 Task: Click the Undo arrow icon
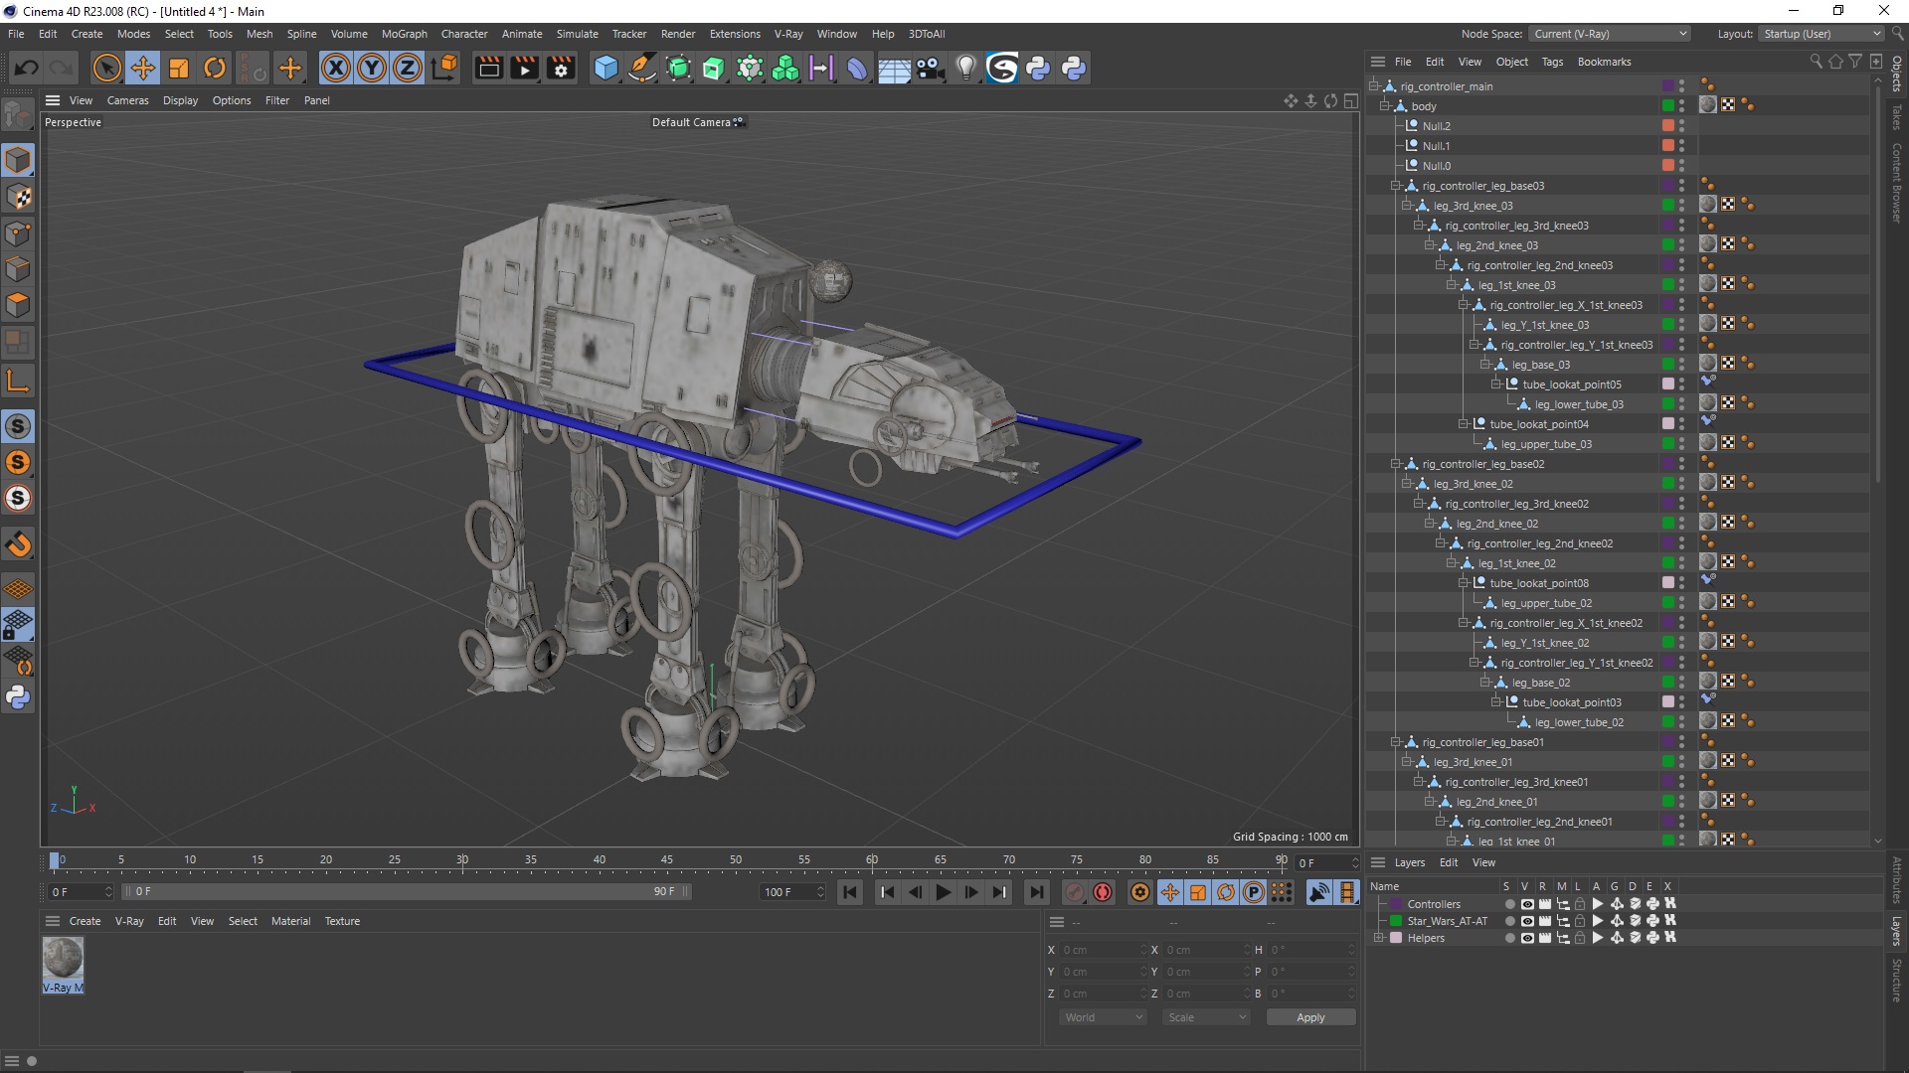coord(27,68)
